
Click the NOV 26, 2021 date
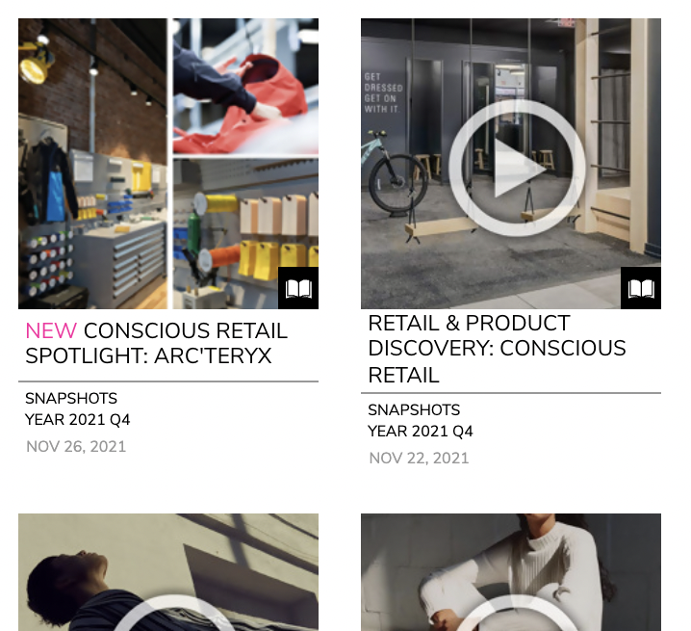(x=76, y=447)
